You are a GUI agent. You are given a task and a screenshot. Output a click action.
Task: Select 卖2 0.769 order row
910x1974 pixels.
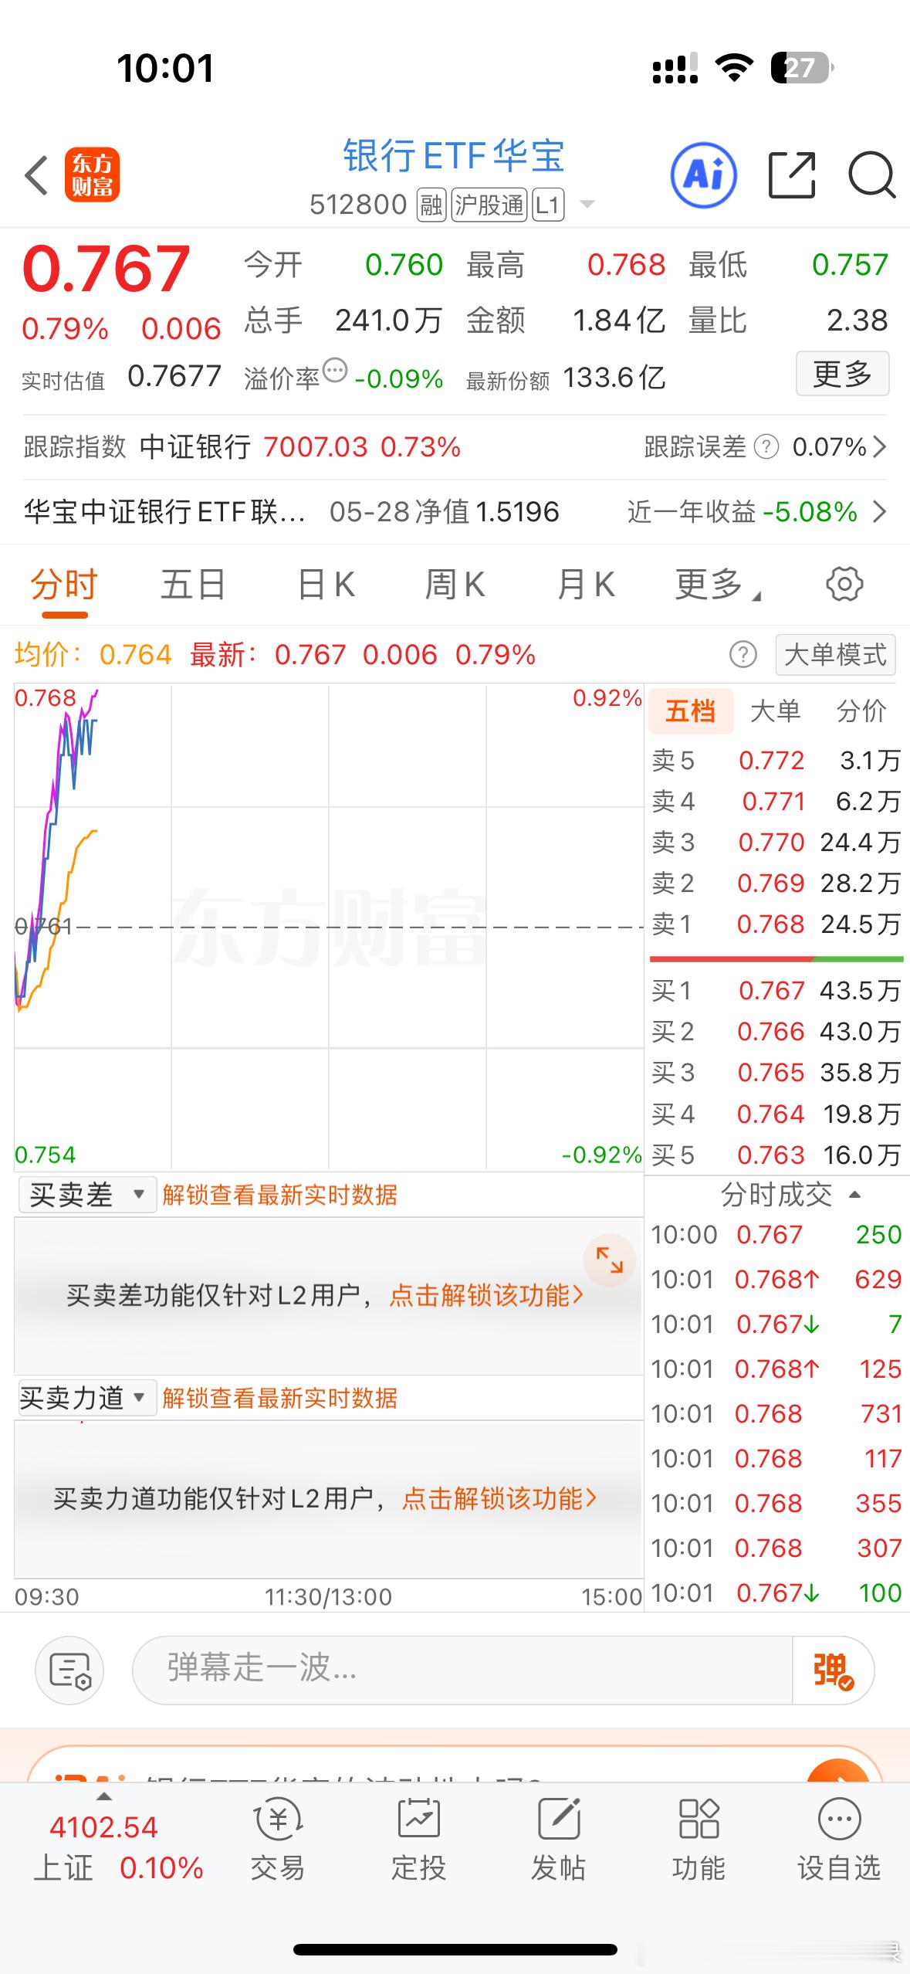(x=776, y=884)
